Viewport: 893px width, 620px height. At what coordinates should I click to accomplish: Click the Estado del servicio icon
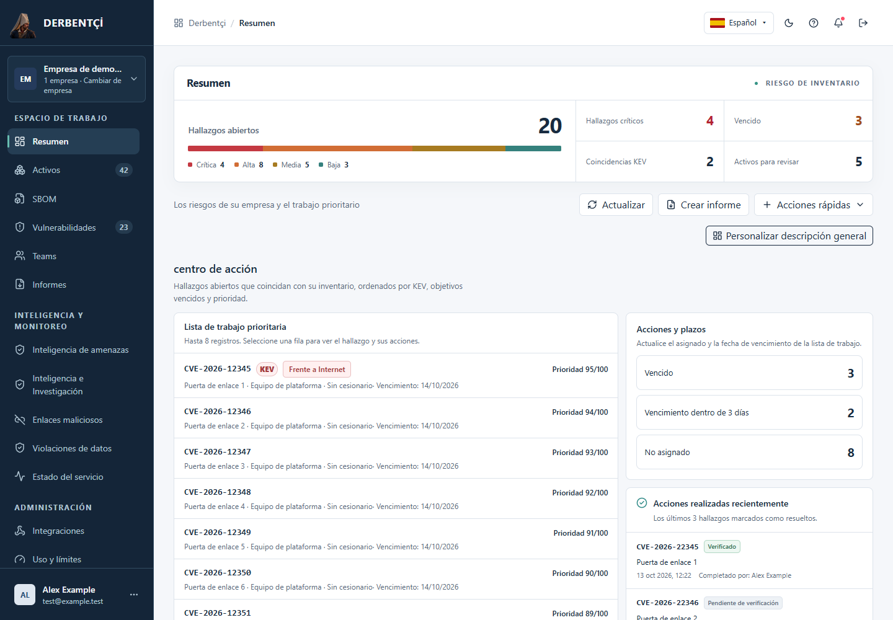[x=20, y=477]
